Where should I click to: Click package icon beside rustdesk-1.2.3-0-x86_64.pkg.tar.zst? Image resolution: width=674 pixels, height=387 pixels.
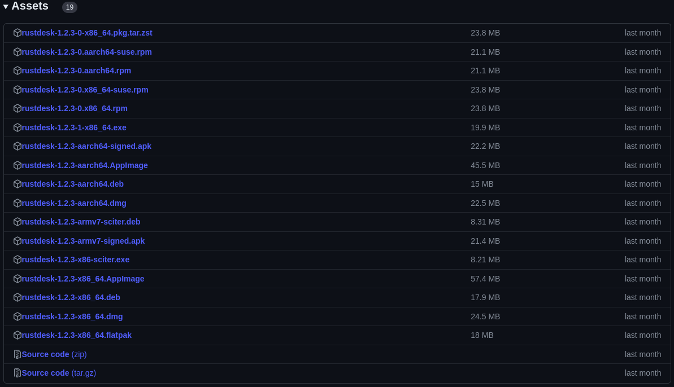pos(18,33)
